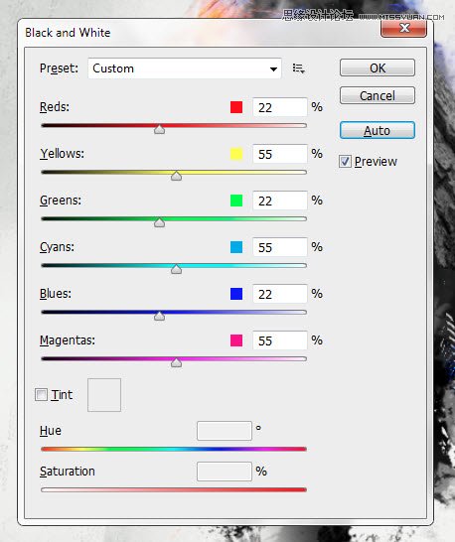Click the green swatch beside Greens
This screenshot has width=455, height=542.
236,201
